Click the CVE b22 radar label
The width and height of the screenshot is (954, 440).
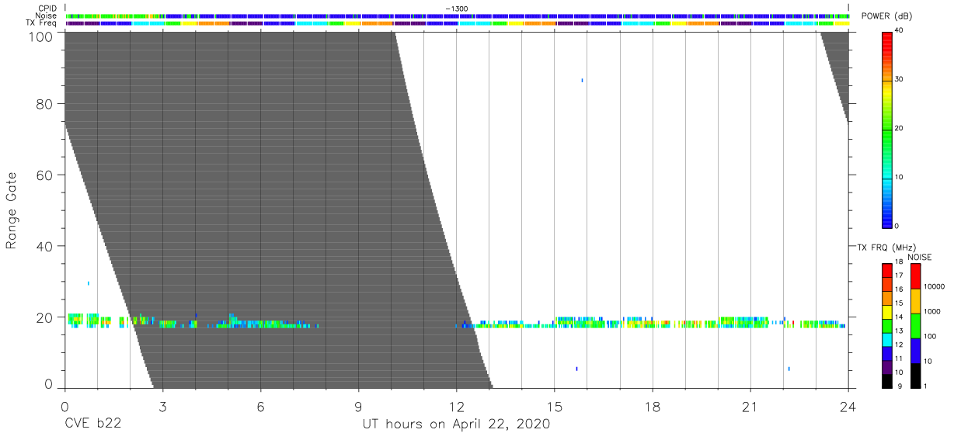[92, 424]
